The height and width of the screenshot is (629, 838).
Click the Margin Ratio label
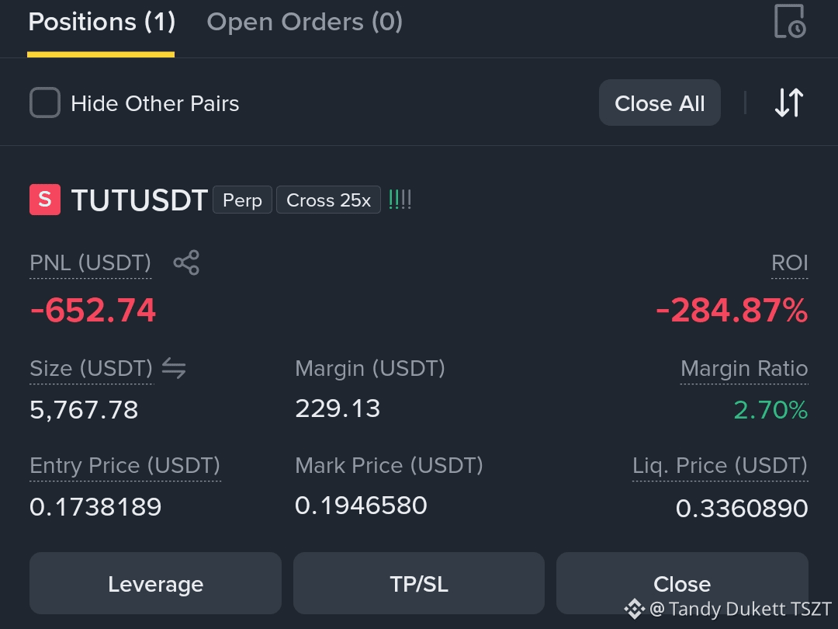[x=744, y=369]
